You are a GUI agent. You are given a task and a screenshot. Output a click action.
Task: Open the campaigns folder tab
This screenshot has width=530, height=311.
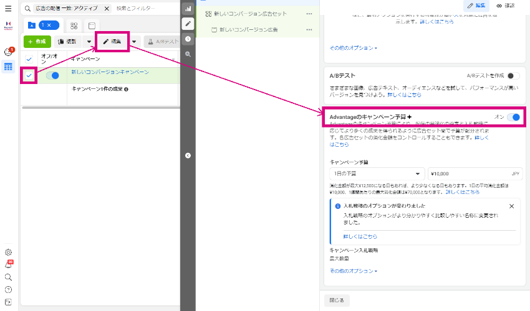click(x=31, y=25)
